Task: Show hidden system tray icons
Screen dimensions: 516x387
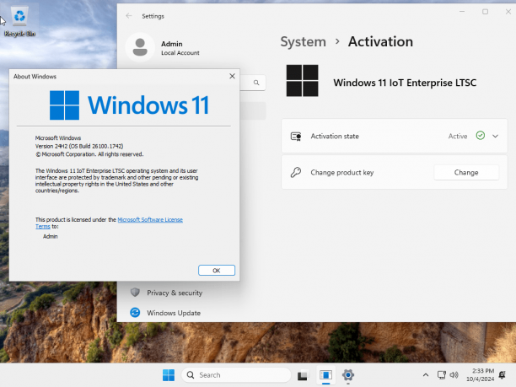Action: click(426, 375)
